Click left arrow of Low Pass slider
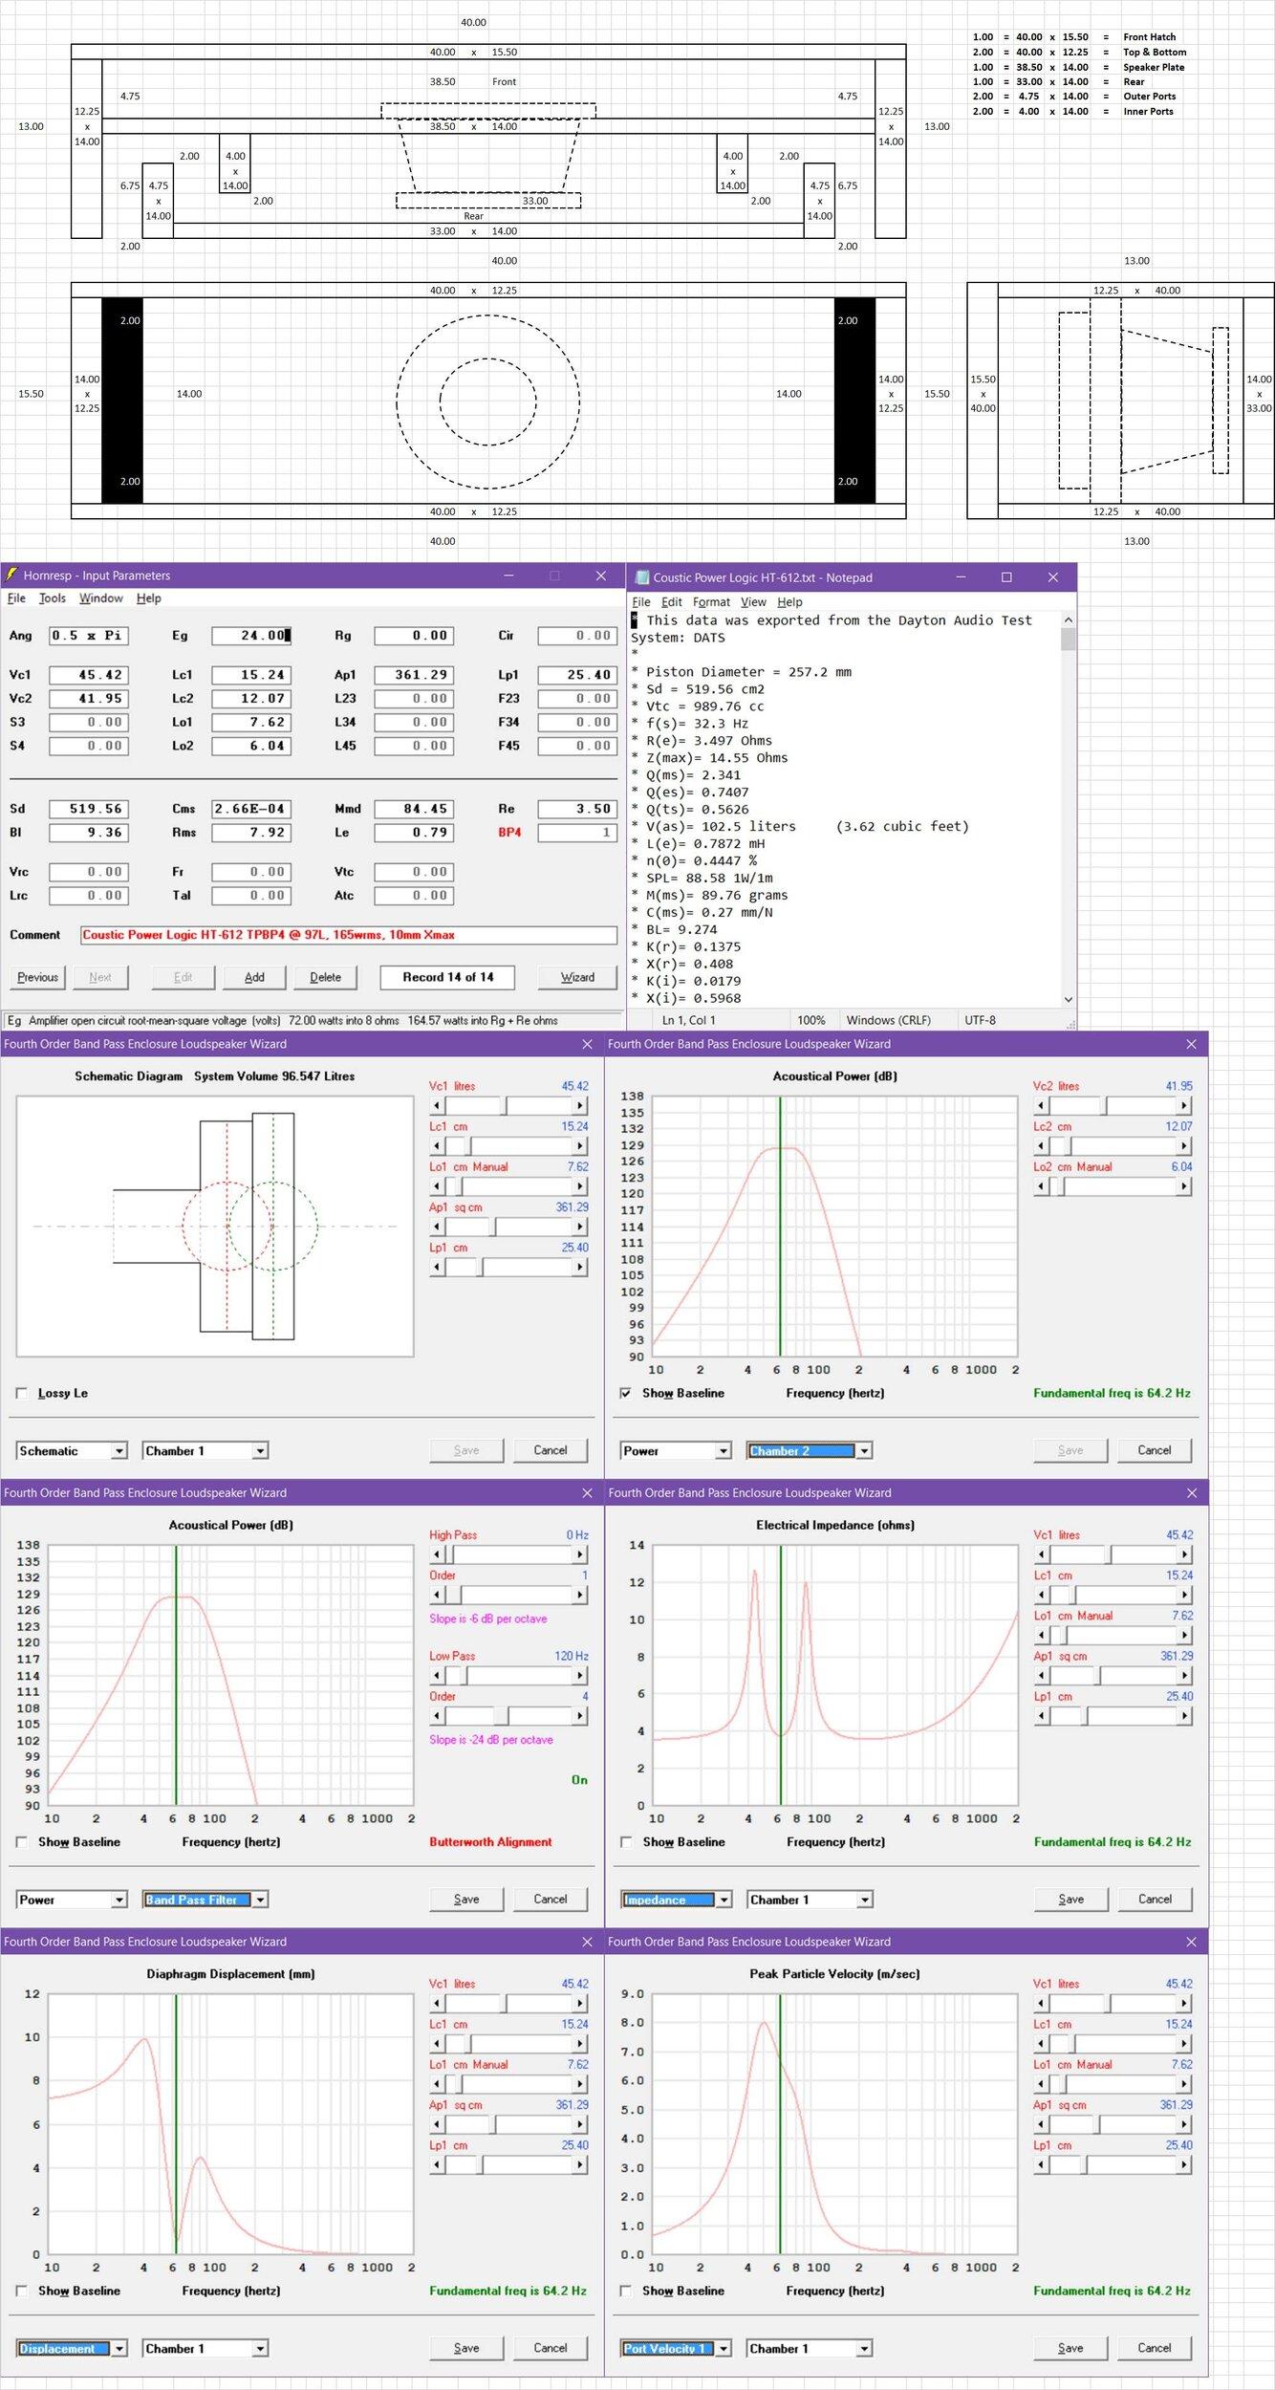 [x=437, y=1675]
